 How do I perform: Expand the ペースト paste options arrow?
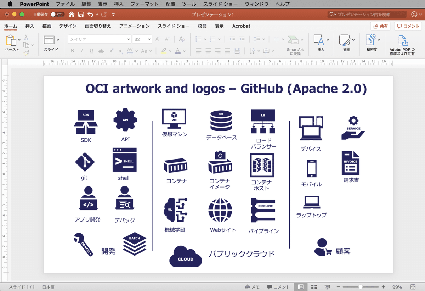pyautogui.click(x=19, y=40)
